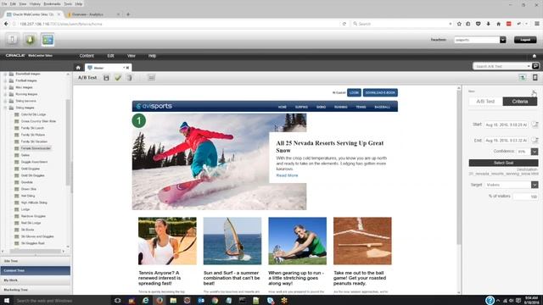Open the Help menu in Oracle bar
The height and width of the screenshot is (305, 543).
click(152, 56)
